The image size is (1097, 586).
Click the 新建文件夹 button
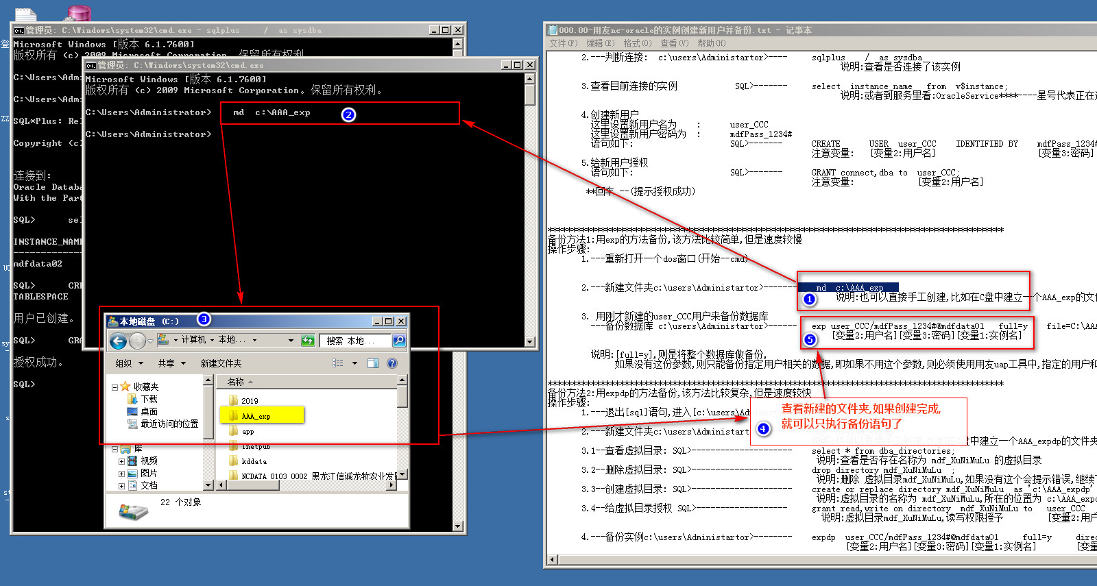(x=221, y=363)
